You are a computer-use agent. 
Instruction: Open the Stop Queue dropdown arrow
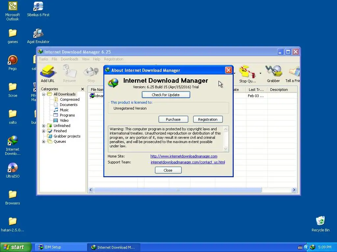[x=260, y=73]
